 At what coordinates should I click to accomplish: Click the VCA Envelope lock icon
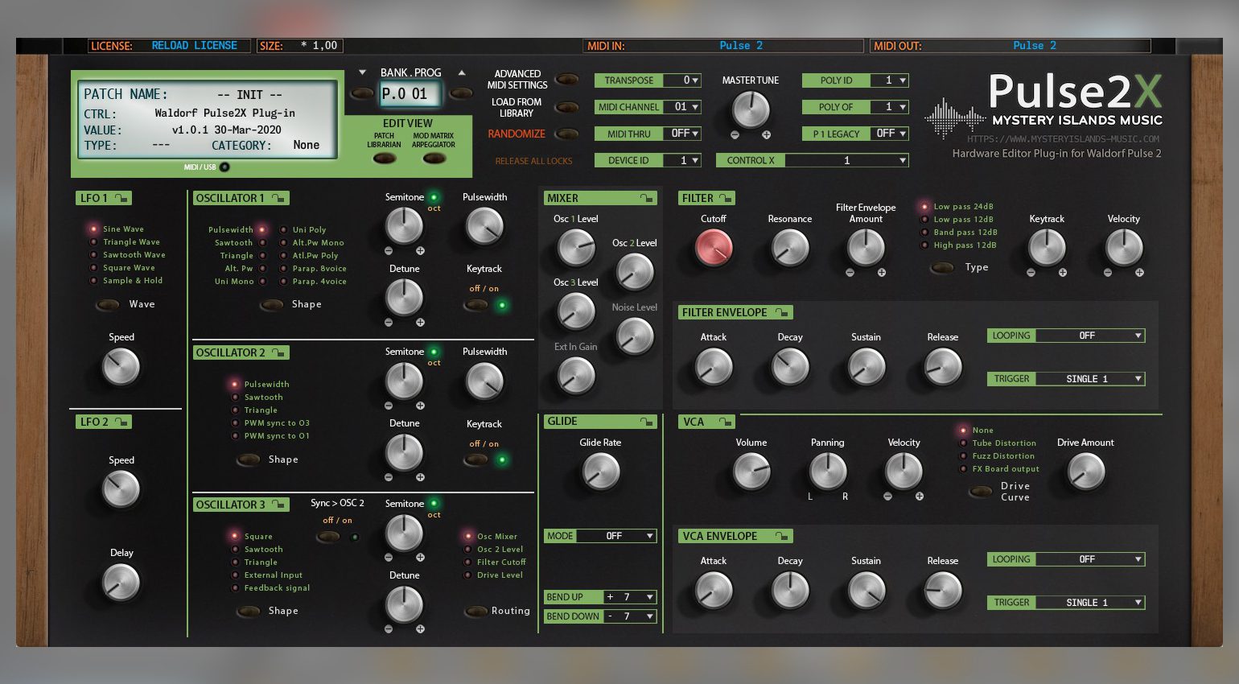[x=781, y=536]
